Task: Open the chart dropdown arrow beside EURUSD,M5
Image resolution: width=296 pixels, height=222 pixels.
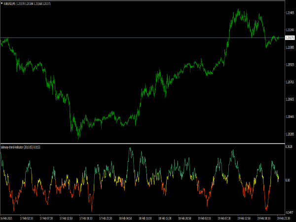Action: click(x=2, y=3)
